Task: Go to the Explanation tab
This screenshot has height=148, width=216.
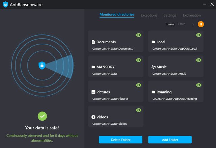Action: click(x=192, y=15)
